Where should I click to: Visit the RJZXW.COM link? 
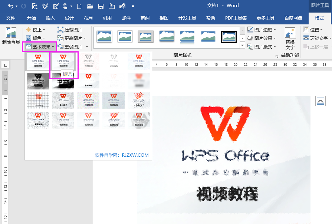pyautogui.click(x=137, y=154)
